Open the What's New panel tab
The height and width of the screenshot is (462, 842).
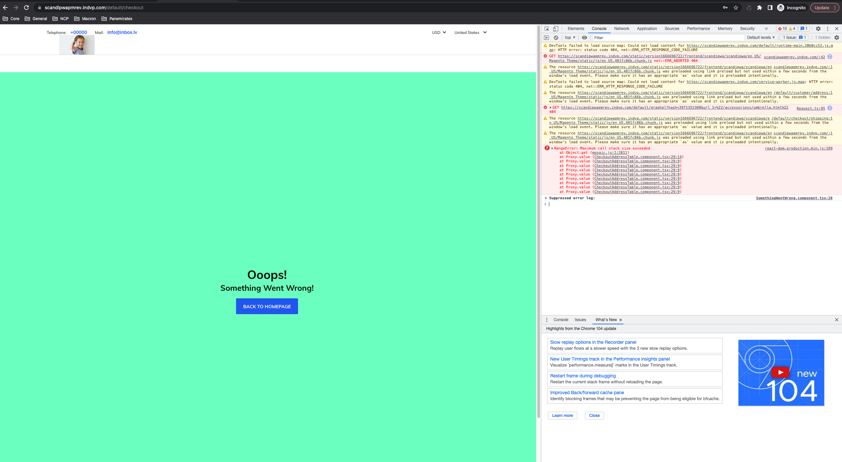(x=607, y=320)
